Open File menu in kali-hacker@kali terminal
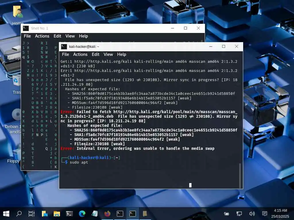This screenshot has height=220, width=294. tap(65, 54)
